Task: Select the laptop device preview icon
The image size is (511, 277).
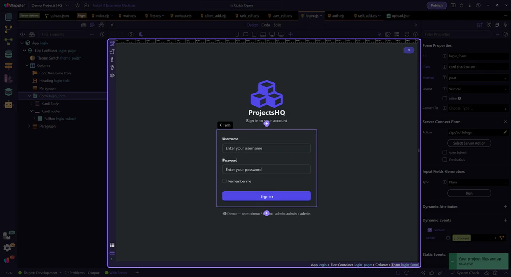Action: point(263,34)
